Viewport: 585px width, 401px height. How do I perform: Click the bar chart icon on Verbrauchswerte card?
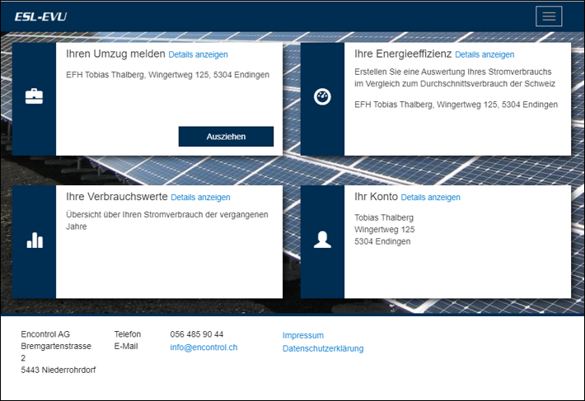(35, 240)
